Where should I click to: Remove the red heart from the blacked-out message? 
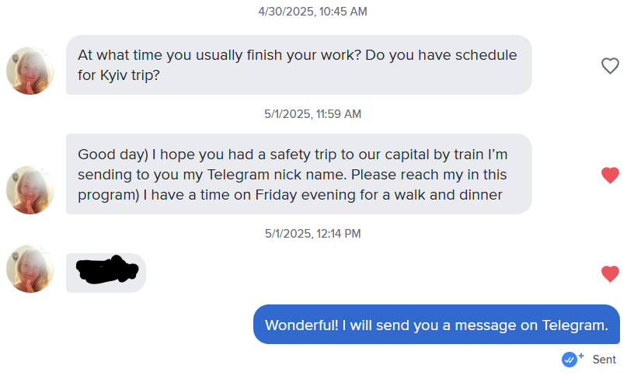(610, 273)
